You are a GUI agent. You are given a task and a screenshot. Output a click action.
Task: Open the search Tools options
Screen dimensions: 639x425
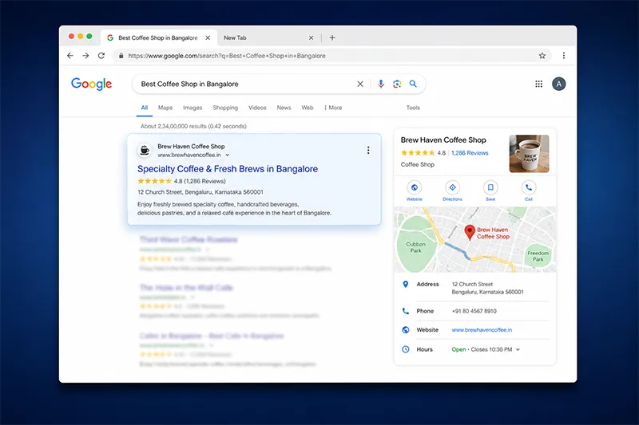tap(413, 108)
